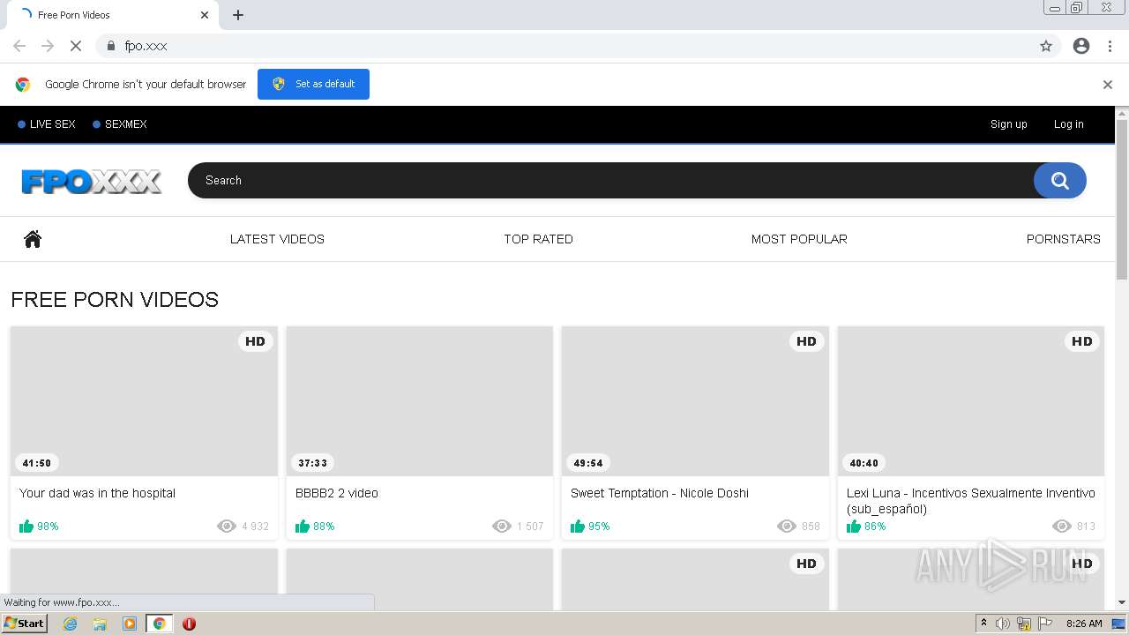Click the network tray icon

[x=1024, y=624]
